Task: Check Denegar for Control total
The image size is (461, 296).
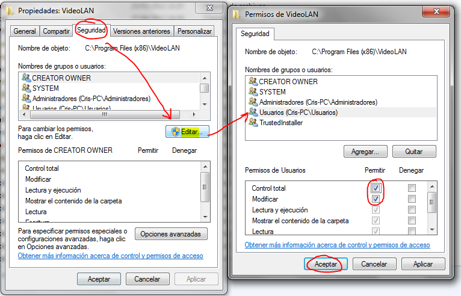Action: (412, 188)
